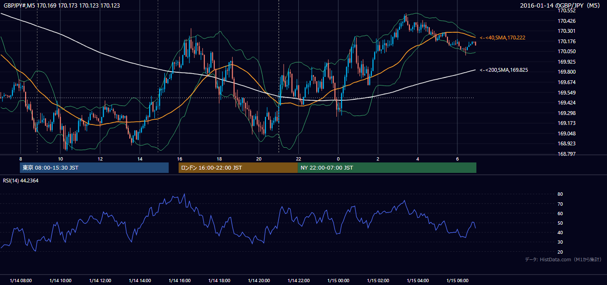Image resolution: width=607 pixels, height=285 pixels.
Task: Click hour label '10' under the price chart
Action: point(60,159)
